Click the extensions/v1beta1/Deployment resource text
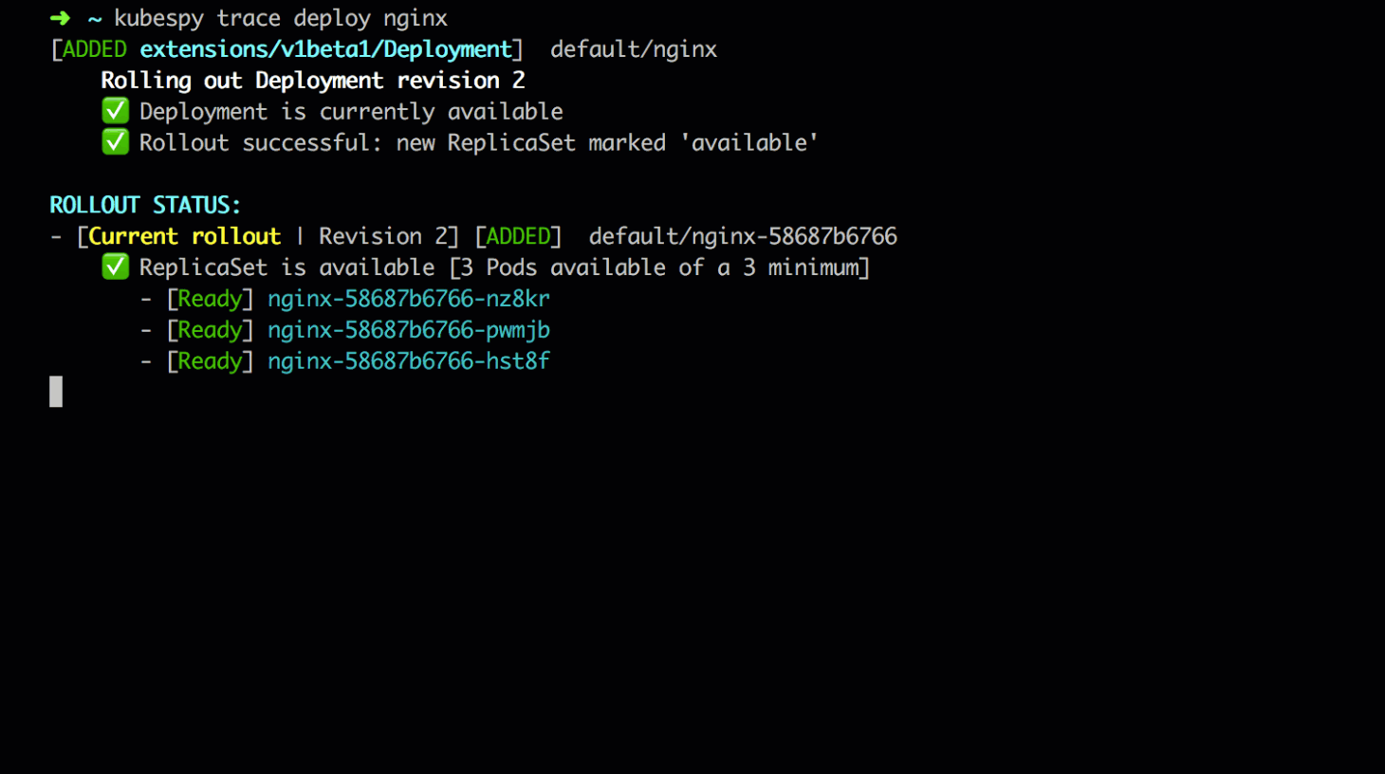Image resolution: width=1385 pixels, height=774 pixels. pyautogui.click(x=325, y=49)
